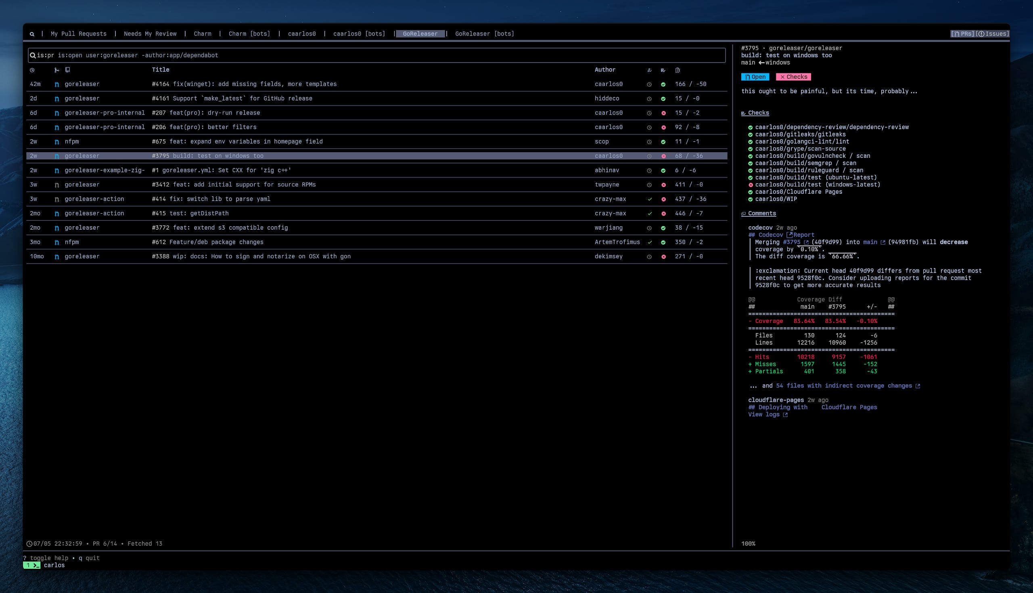Click the repository column header icon
Screen dimensions: 1033x593
pos(67,70)
